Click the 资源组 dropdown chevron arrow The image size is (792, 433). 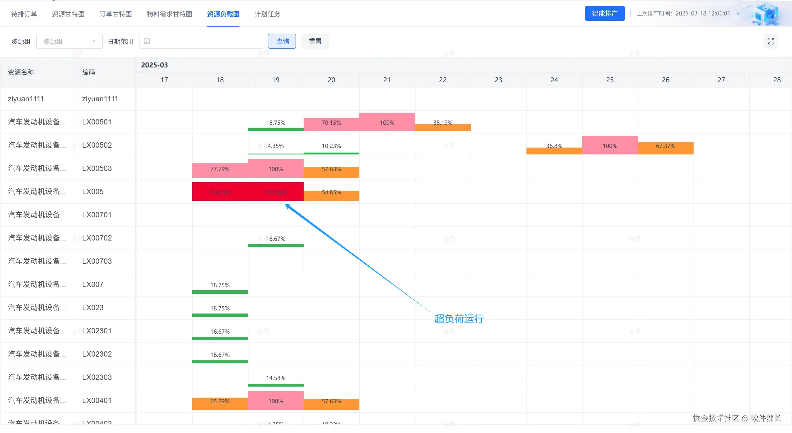pyautogui.click(x=93, y=41)
